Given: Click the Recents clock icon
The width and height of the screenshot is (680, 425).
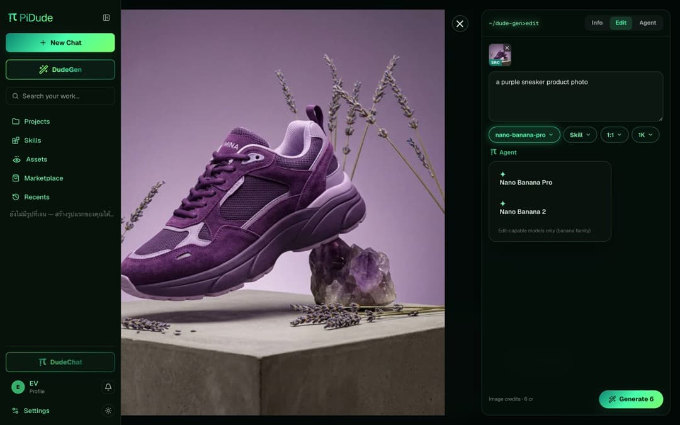Looking at the screenshot, I should click(16, 197).
